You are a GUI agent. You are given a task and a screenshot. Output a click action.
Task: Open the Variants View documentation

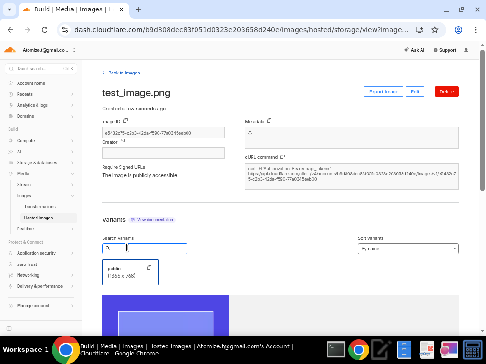pyautogui.click(x=152, y=219)
